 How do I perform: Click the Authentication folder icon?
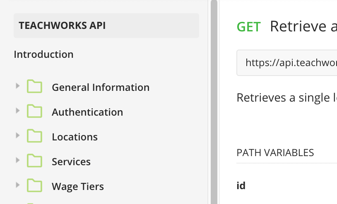(35, 111)
